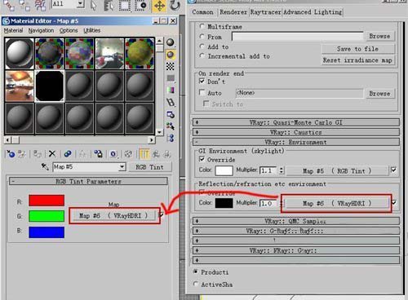Click the Reset Map delete X icon
408x300 pixels.
pyautogui.click(x=52, y=154)
